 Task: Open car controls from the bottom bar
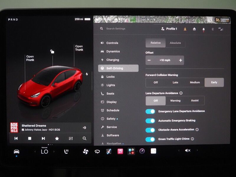point(17,151)
